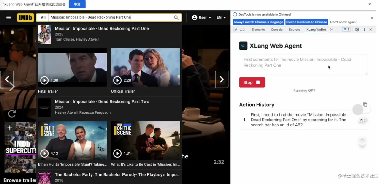Image resolution: width=384 pixels, height=184 pixels.
Task: Click the red Stop button
Action: pyautogui.click(x=252, y=83)
